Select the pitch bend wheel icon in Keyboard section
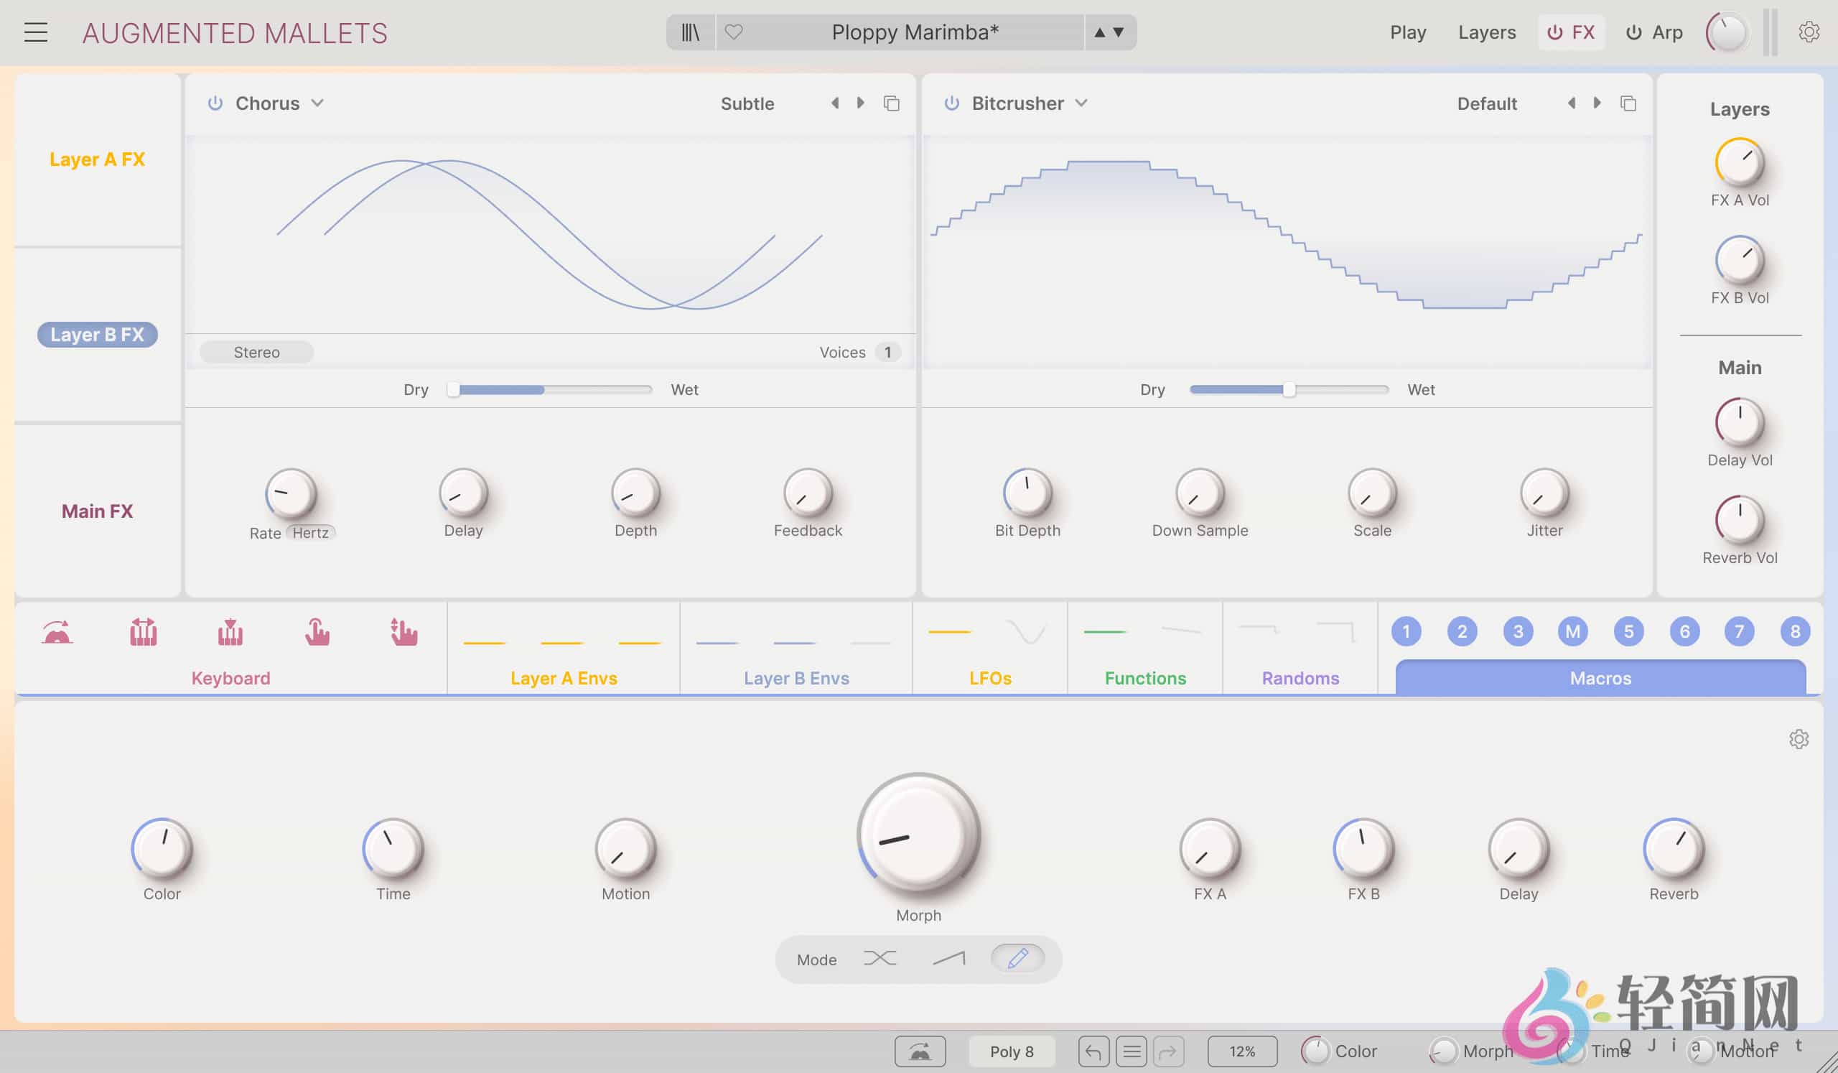The image size is (1838, 1073). tap(57, 632)
